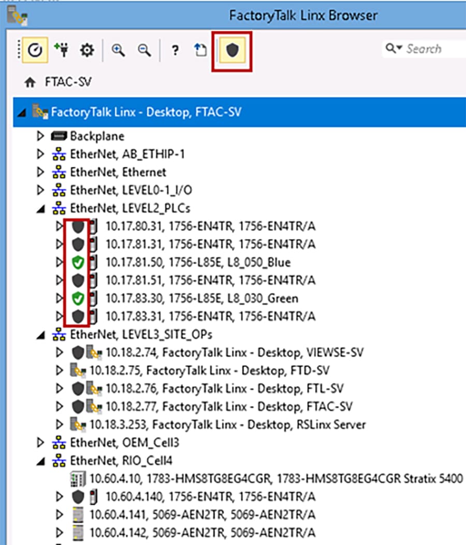Open help with the question mark icon
Viewport: 466px width, 545px height.
[175, 50]
